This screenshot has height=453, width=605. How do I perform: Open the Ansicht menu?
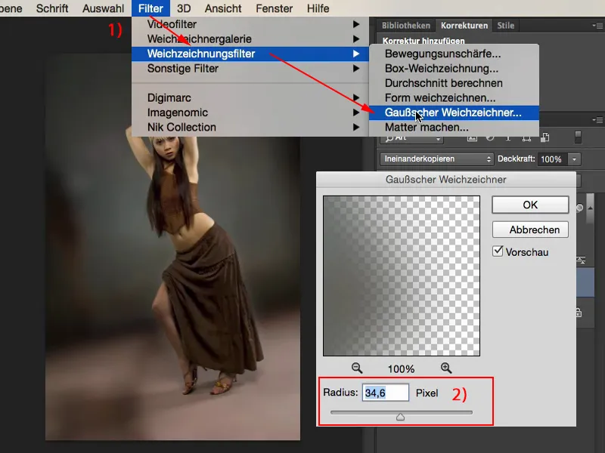[x=223, y=8]
